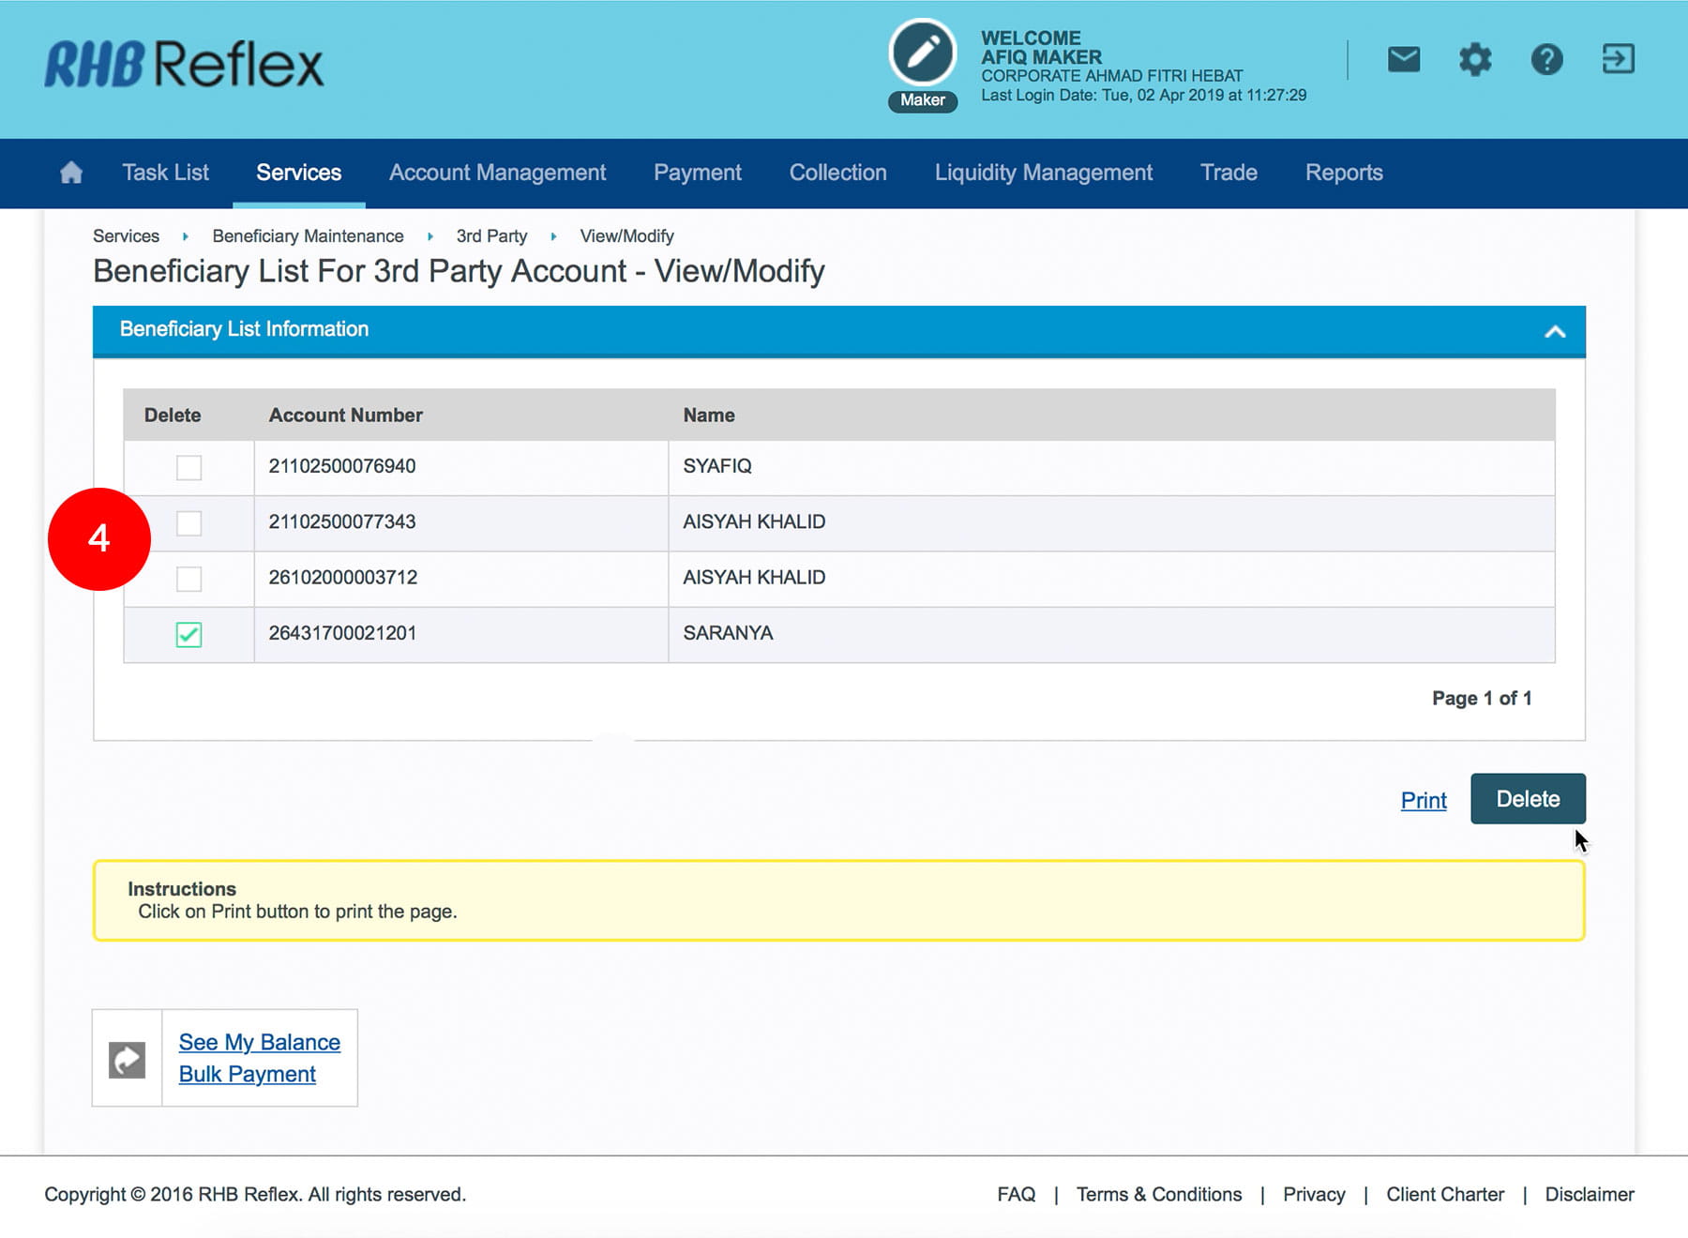
Task: Collapse the Beneficiary List Information panel
Action: 1555,331
